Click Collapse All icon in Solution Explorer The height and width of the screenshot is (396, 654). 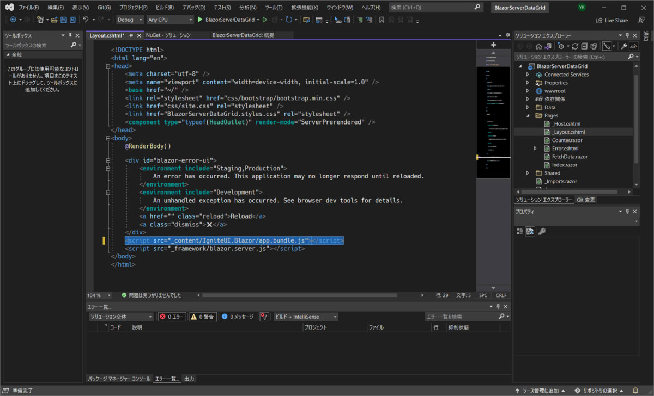click(584, 46)
